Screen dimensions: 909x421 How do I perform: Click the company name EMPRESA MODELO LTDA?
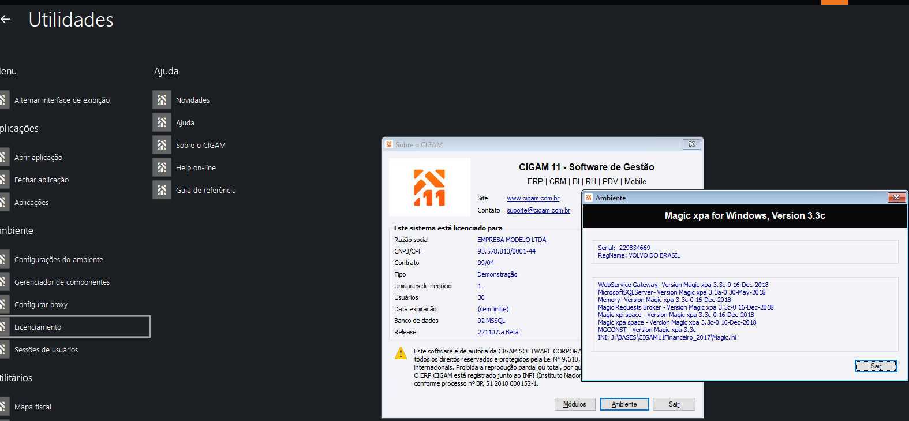click(511, 240)
